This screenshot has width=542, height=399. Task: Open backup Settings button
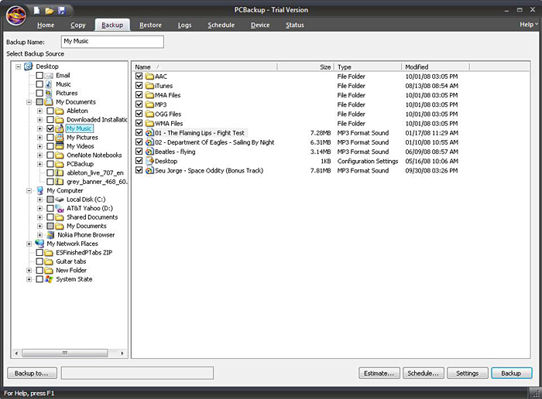point(468,373)
